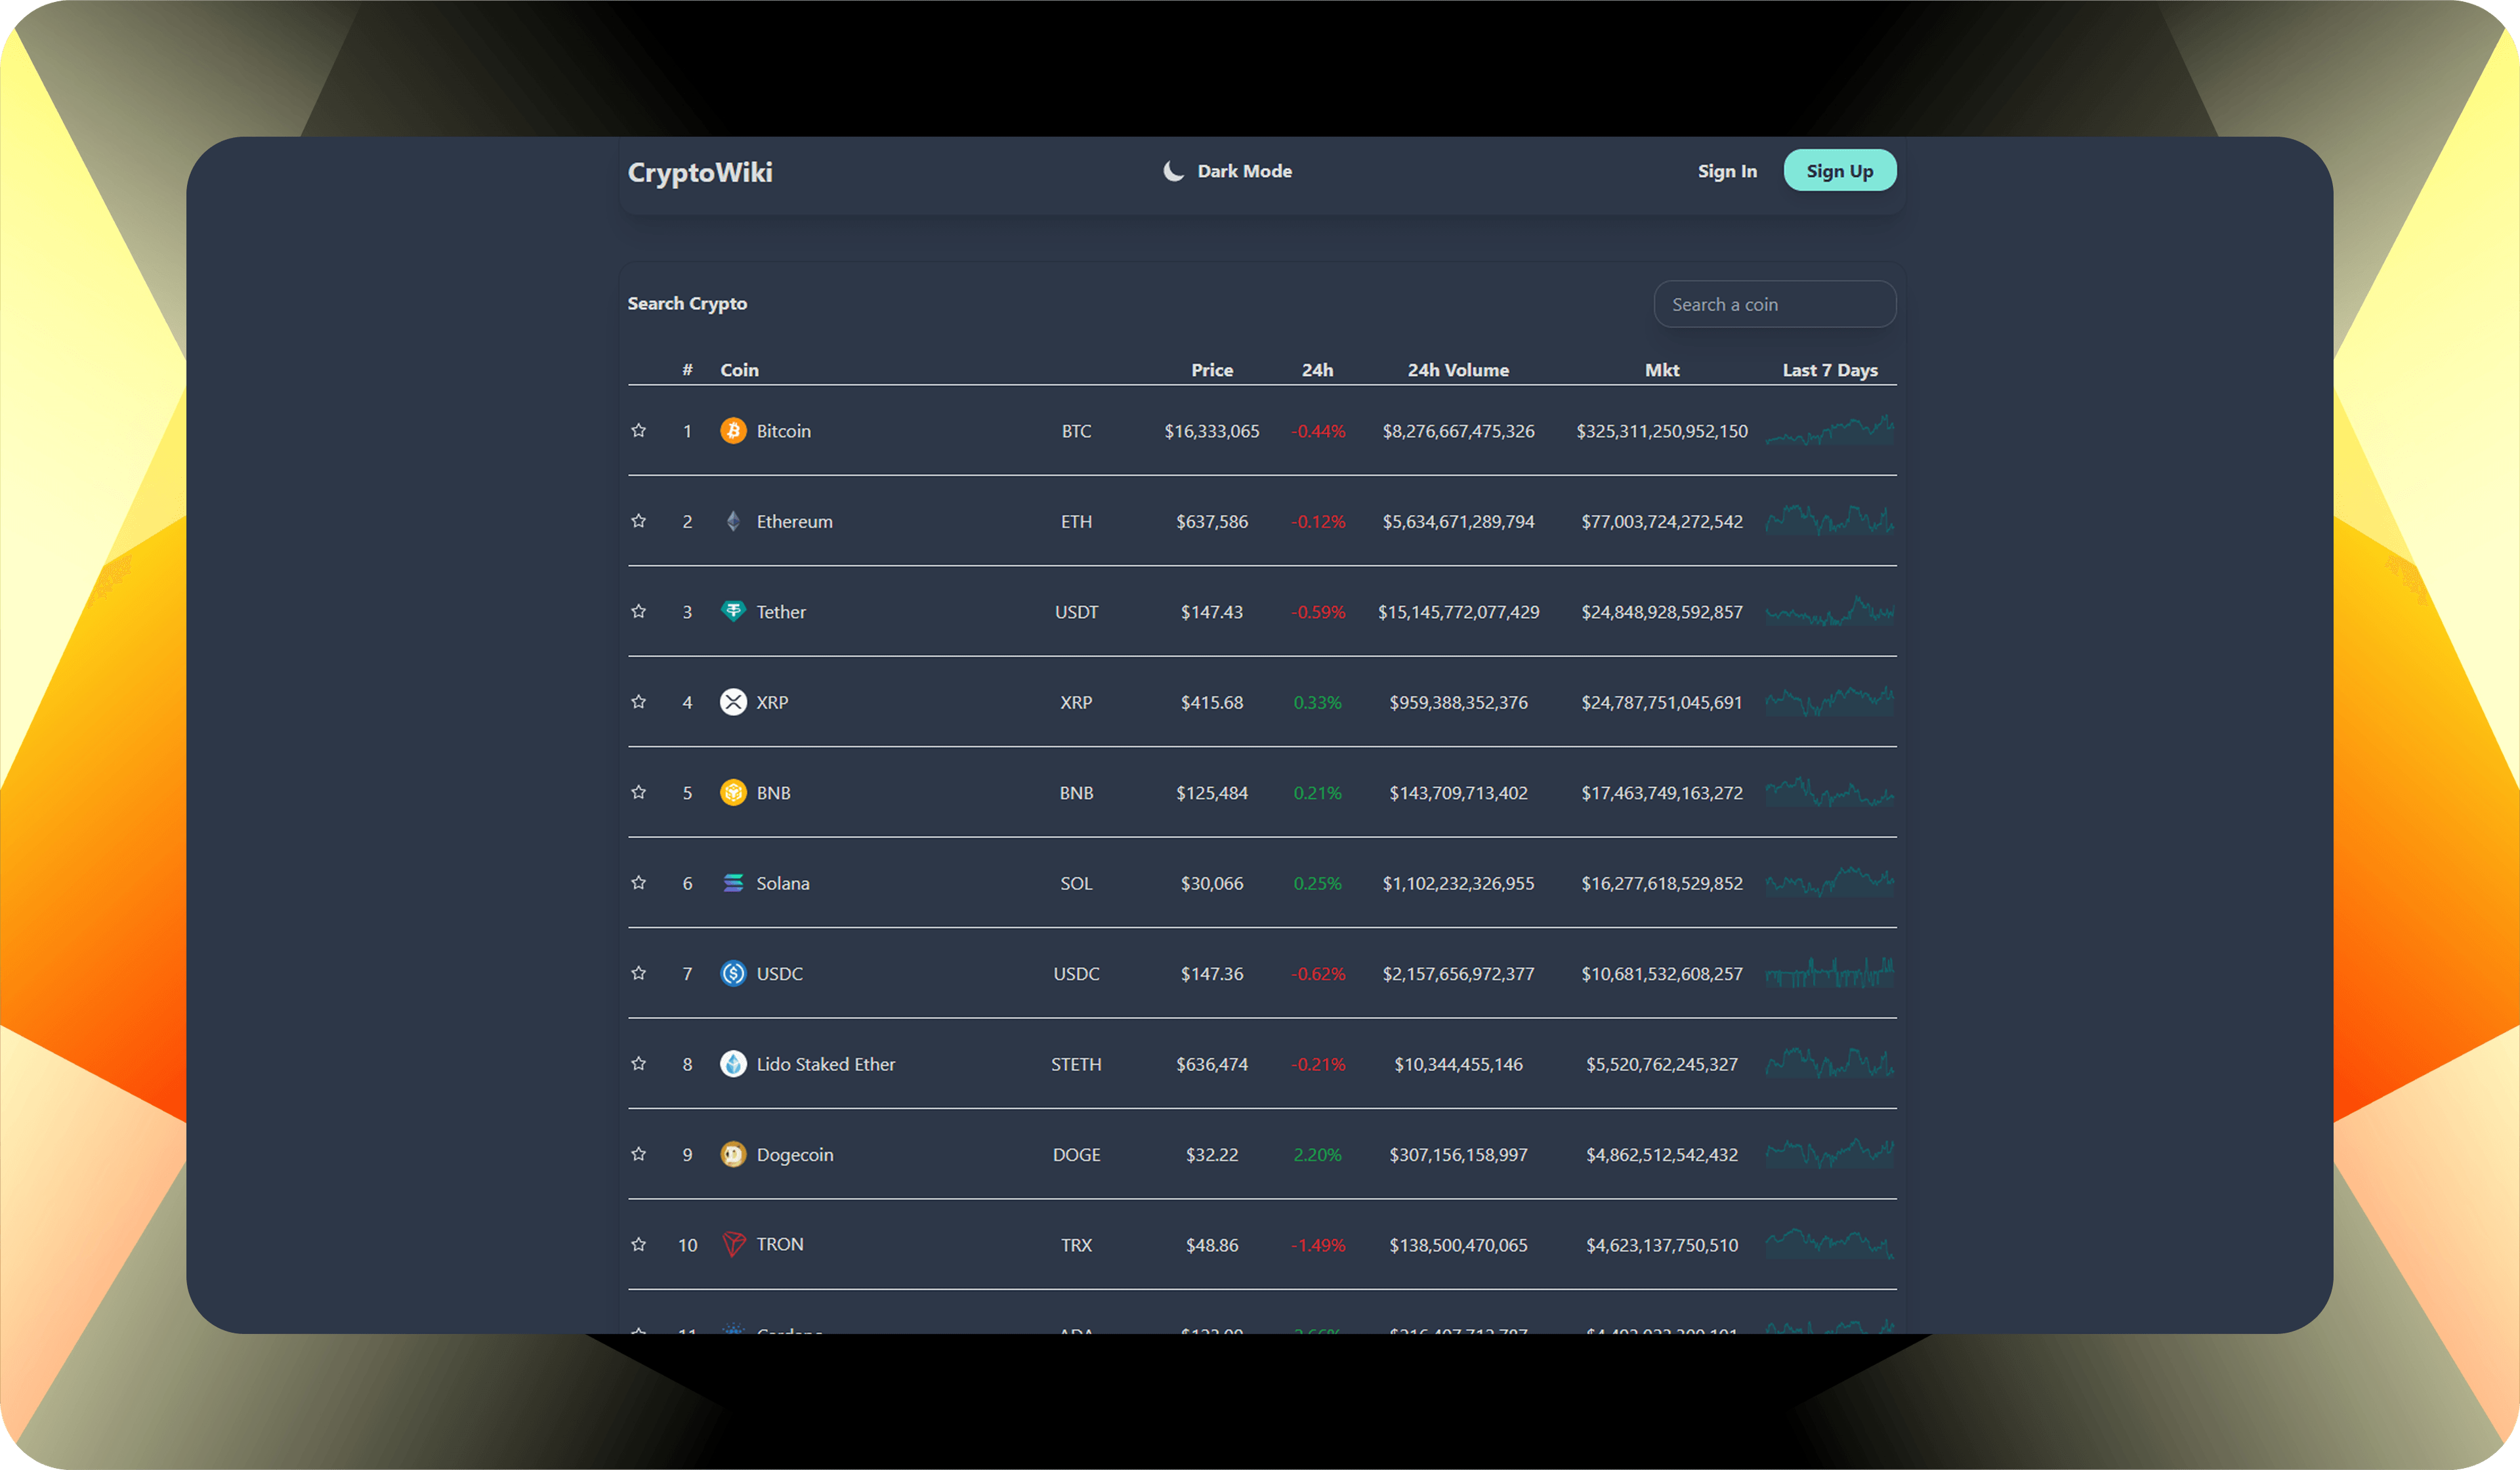Screen dimensions: 2520x1470
Task: Click the TRON coin icon
Action: [x=733, y=1244]
